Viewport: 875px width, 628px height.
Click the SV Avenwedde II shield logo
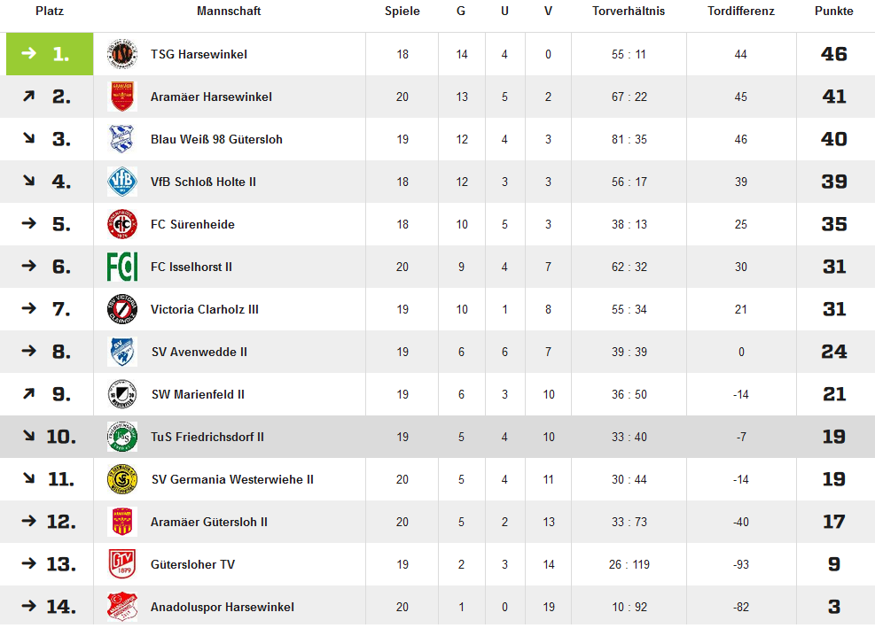tap(122, 352)
